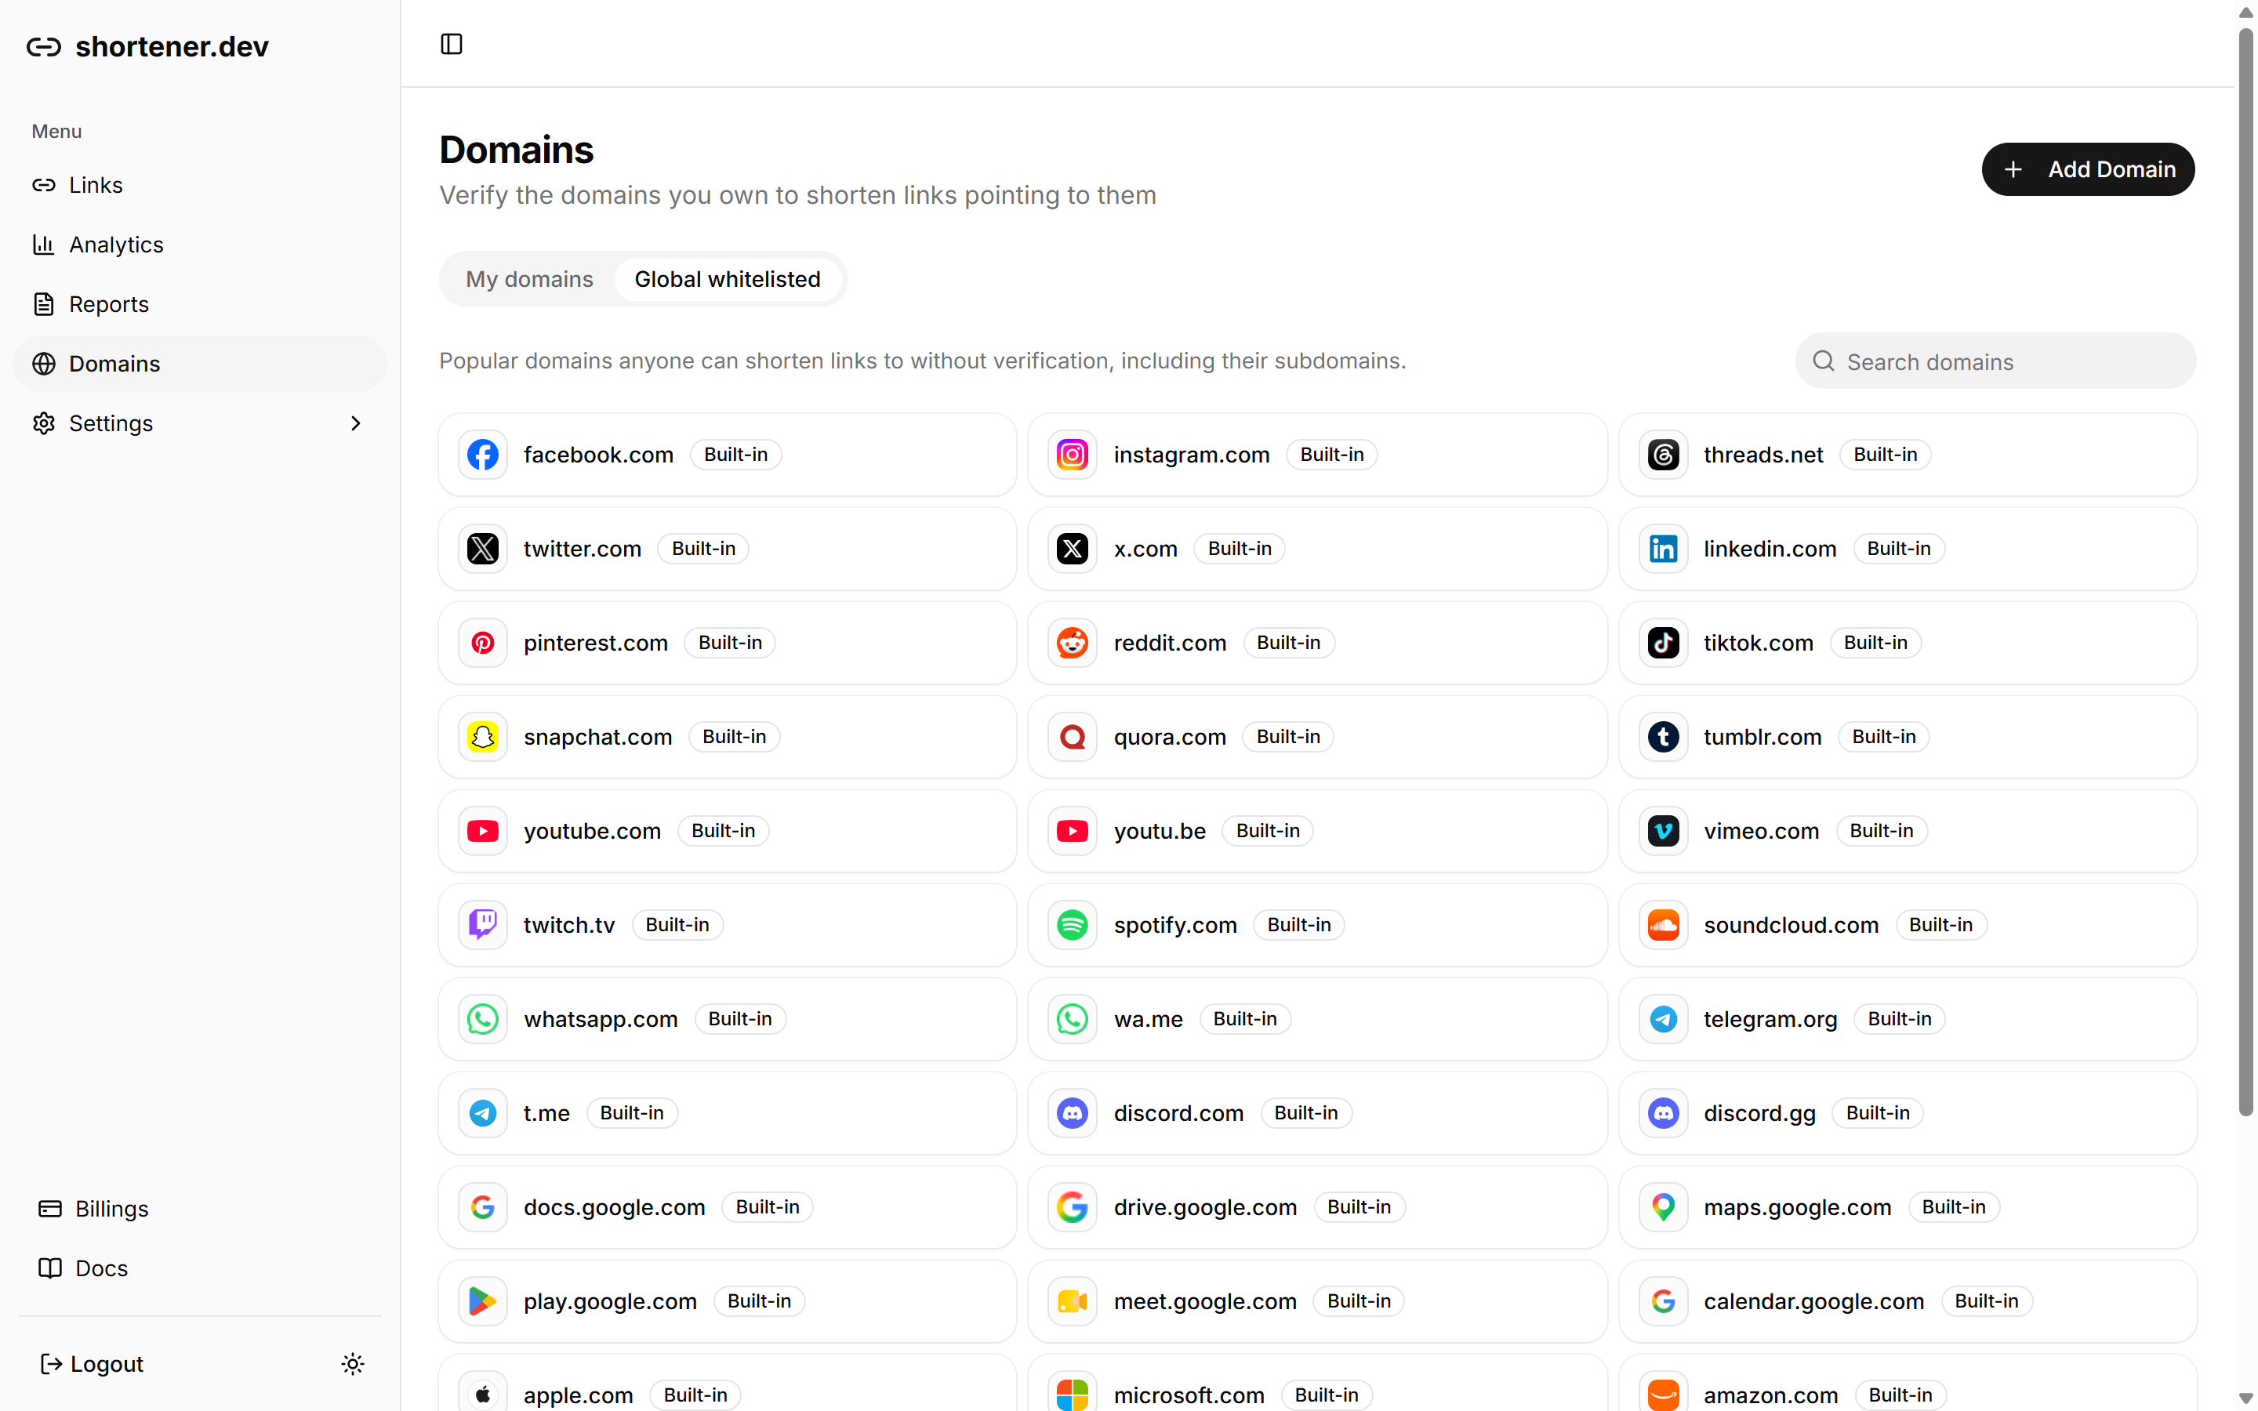The width and height of the screenshot is (2258, 1411).
Task: Click the microsoft.com domain name
Action: [1189, 1395]
